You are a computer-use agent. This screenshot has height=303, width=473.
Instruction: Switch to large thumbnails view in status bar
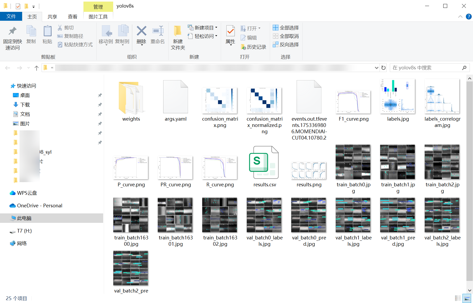click(x=467, y=298)
